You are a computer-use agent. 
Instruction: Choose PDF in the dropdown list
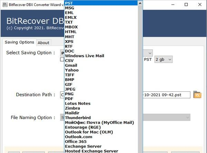coord(101,99)
